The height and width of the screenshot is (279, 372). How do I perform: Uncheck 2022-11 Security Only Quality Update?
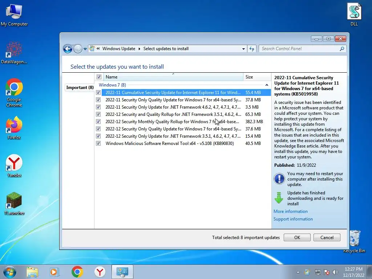tap(98, 100)
